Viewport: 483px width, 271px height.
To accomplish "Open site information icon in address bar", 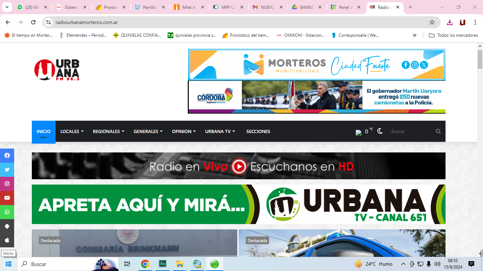I will click(49, 22).
